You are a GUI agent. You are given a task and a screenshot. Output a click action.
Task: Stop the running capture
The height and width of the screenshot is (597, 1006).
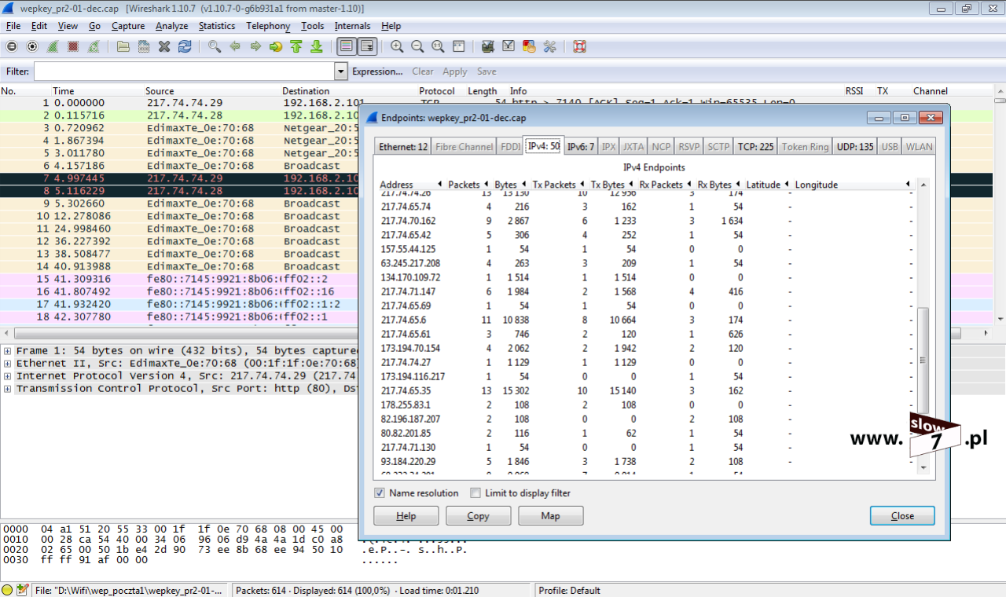click(73, 46)
